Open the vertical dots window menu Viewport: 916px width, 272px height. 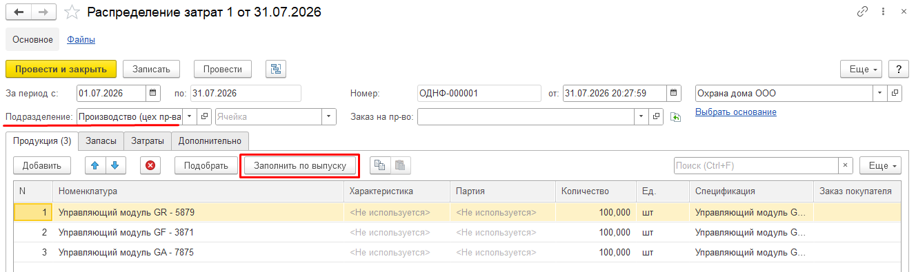pos(882,12)
